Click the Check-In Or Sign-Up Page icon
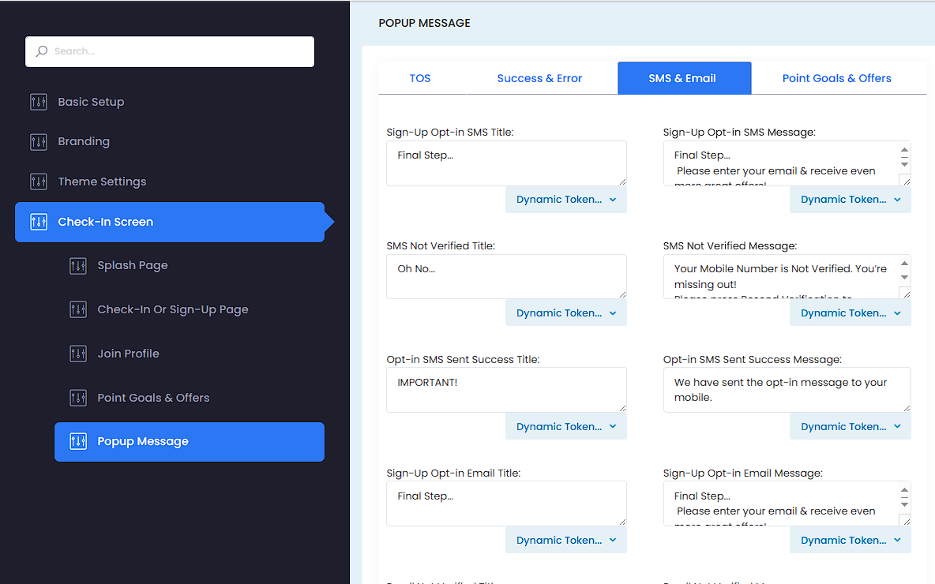The width and height of the screenshot is (935, 584). point(78,310)
